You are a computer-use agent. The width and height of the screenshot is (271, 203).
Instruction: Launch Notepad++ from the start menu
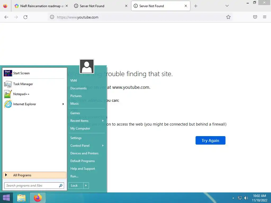pos(34,94)
